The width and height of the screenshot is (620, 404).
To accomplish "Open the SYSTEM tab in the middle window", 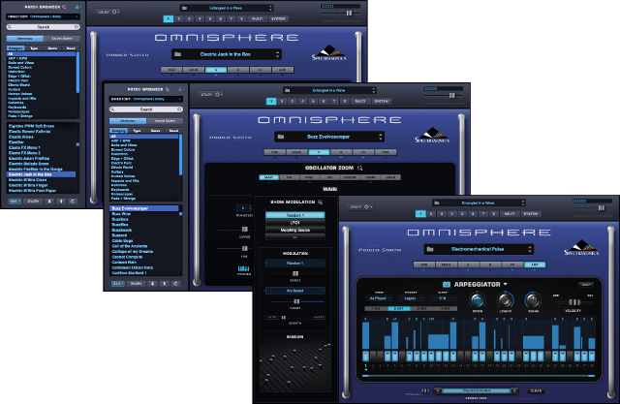I will [x=381, y=101].
